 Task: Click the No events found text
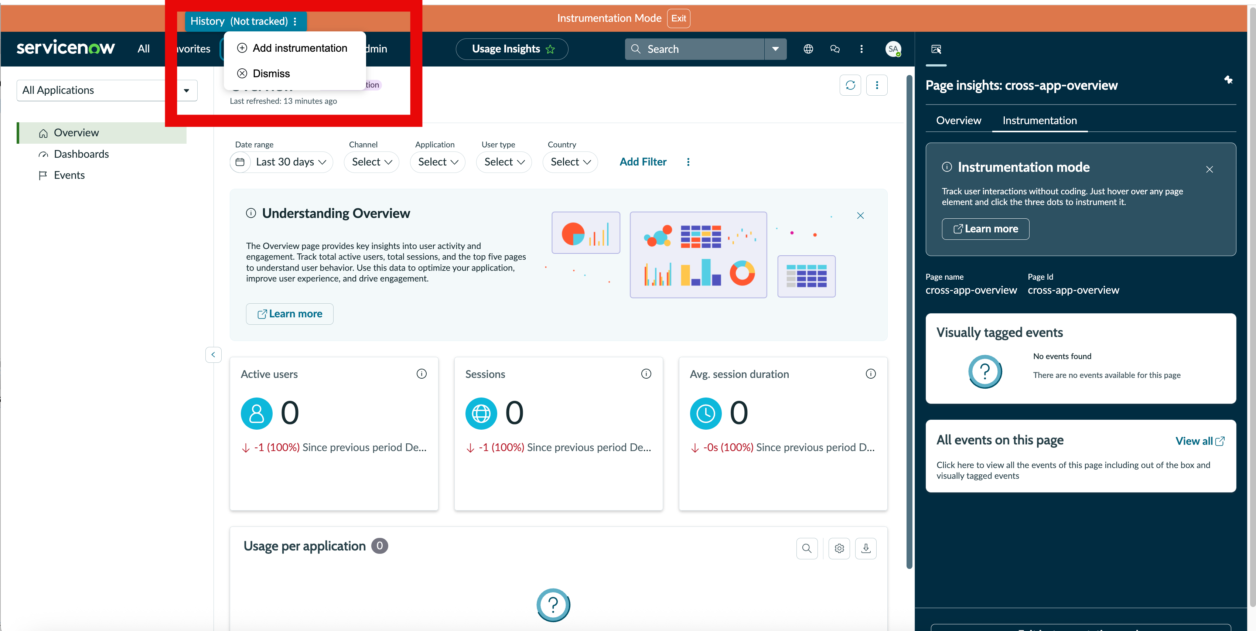1062,357
